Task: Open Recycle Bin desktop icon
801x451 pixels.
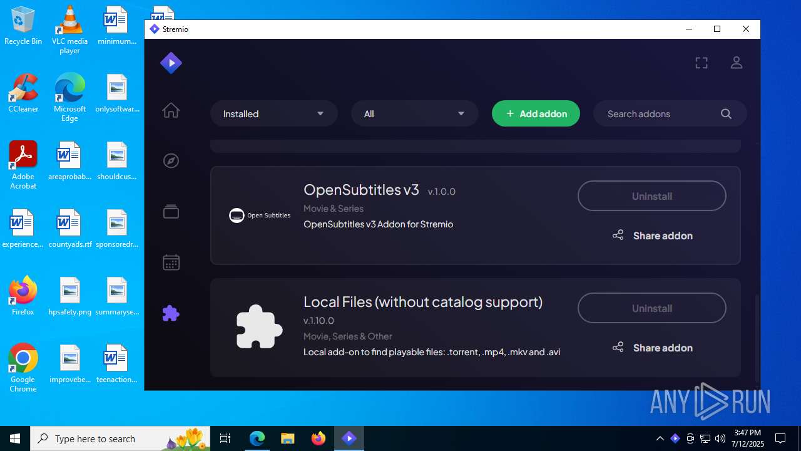Action: pos(23,26)
